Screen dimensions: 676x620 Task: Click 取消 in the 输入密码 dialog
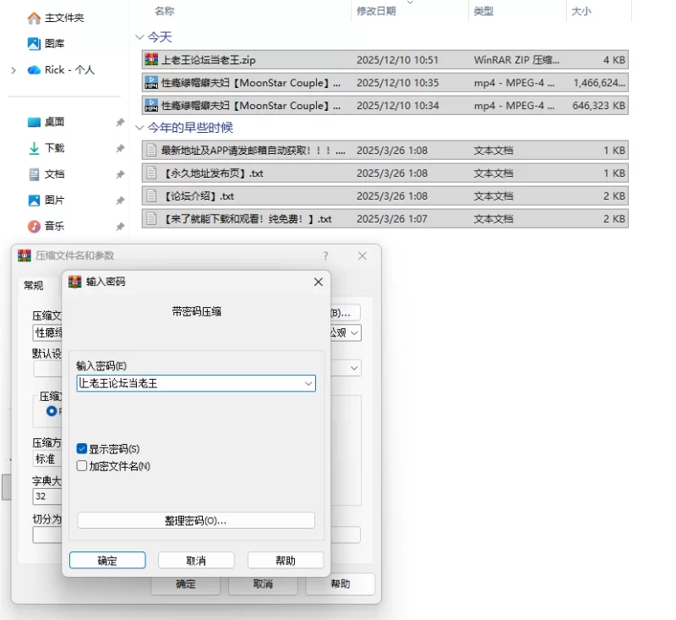pyautogui.click(x=196, y=561)
